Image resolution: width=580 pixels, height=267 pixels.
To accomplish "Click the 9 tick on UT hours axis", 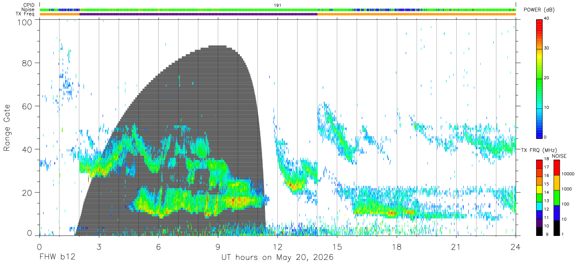I will pyautogui.click(x=218, y=247).
